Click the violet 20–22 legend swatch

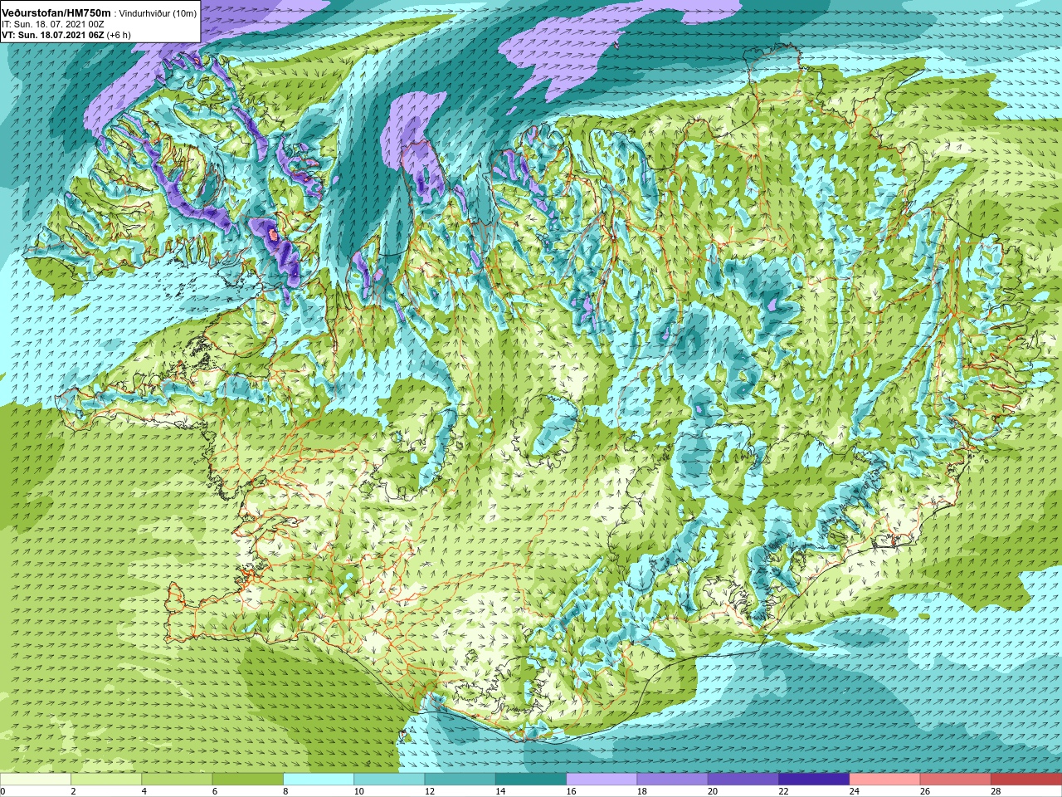pos(743,779)
